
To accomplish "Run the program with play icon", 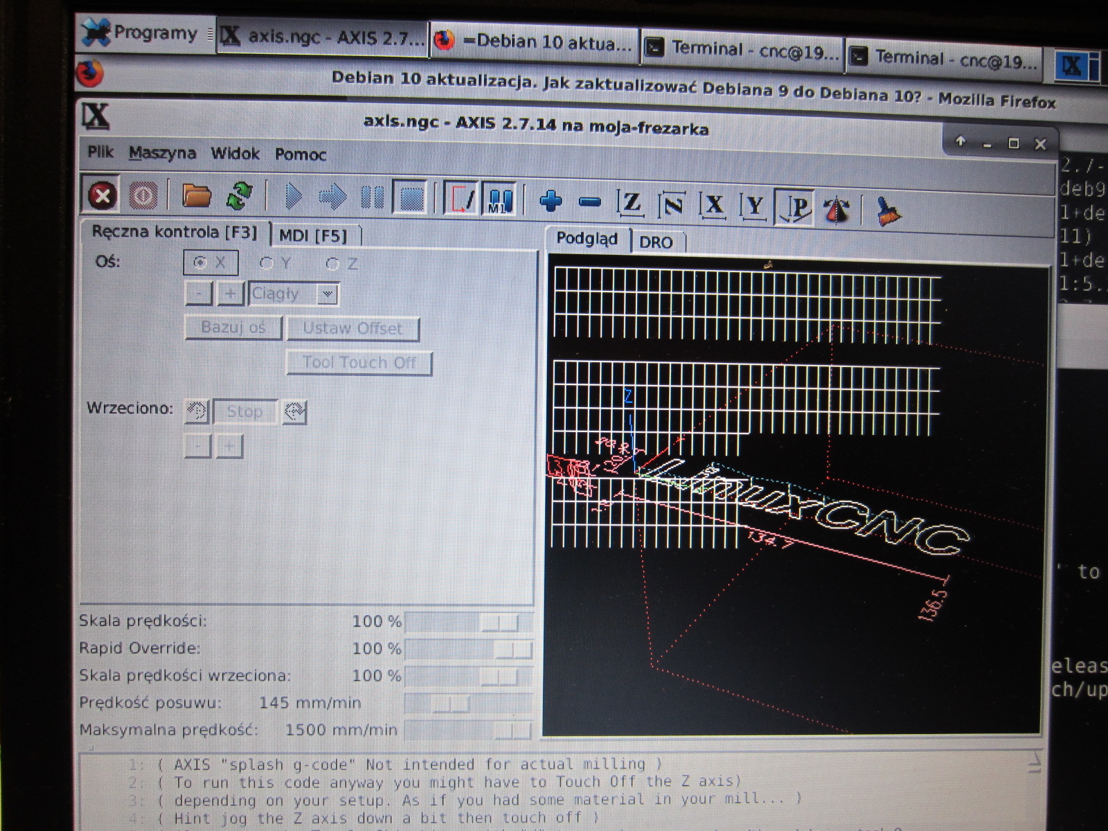I will [294, 197].
